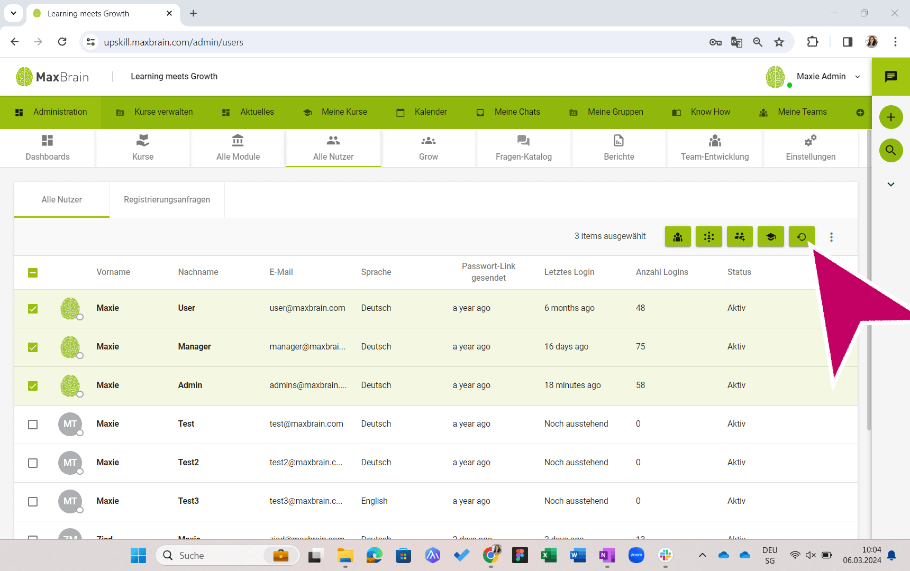Viewport: 910px width, 571px height.
Task: Click the graduation cap course enroll icon
Action: click(771, 237)
